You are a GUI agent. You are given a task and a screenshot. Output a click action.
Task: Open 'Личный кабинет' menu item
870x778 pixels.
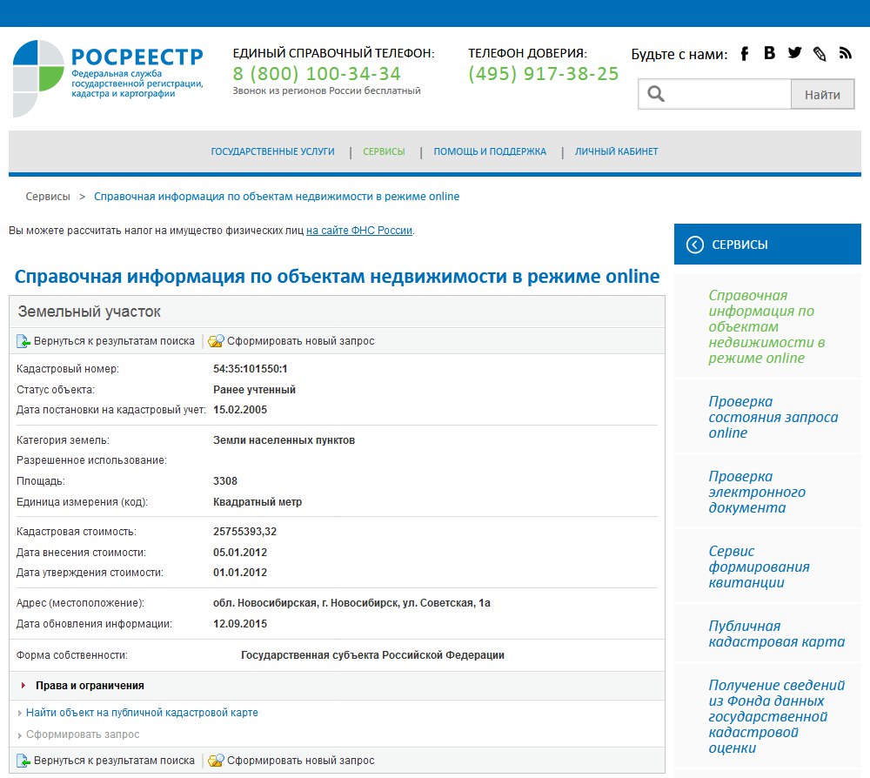[616, 151]
